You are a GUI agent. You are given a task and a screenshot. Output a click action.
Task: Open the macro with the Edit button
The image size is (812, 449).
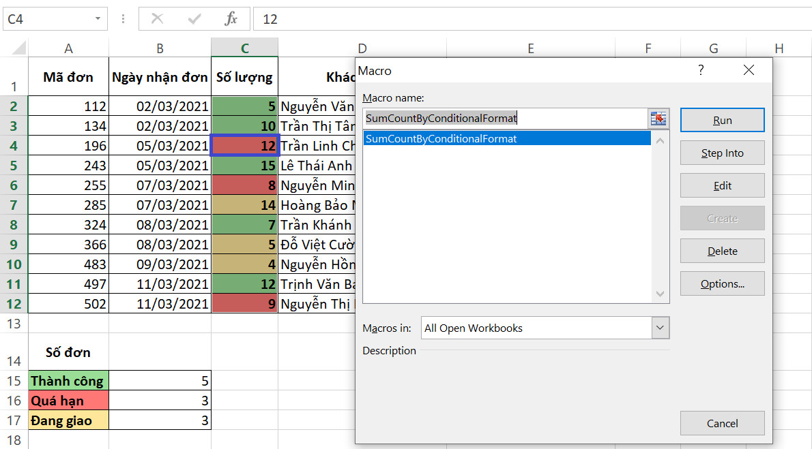[x=722, y=185]
